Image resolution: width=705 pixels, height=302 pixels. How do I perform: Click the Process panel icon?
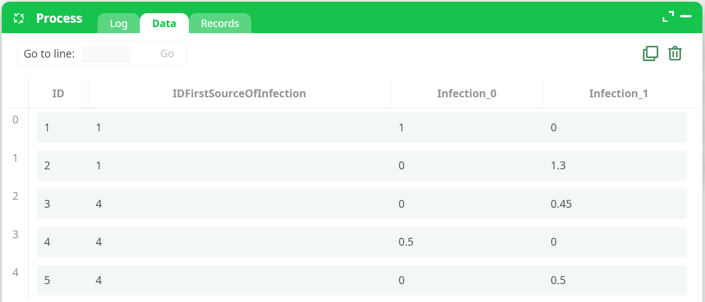(x=19, y=18)
